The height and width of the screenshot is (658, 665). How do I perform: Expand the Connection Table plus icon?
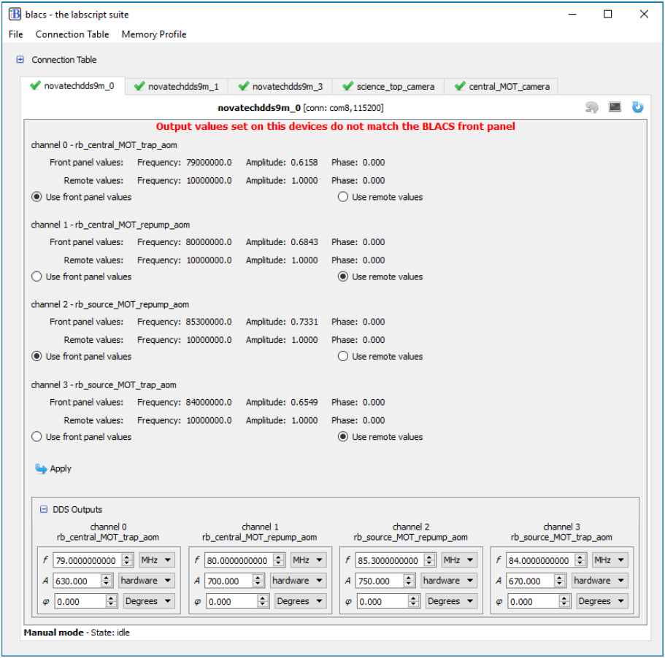click(x=20, y=59)
